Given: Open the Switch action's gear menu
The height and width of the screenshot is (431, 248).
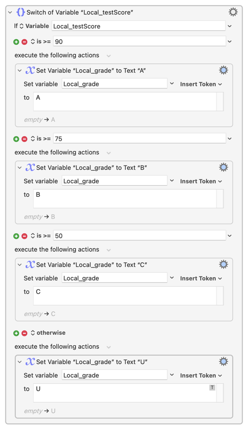Looking at the screenshot, I should coord(233,12).
